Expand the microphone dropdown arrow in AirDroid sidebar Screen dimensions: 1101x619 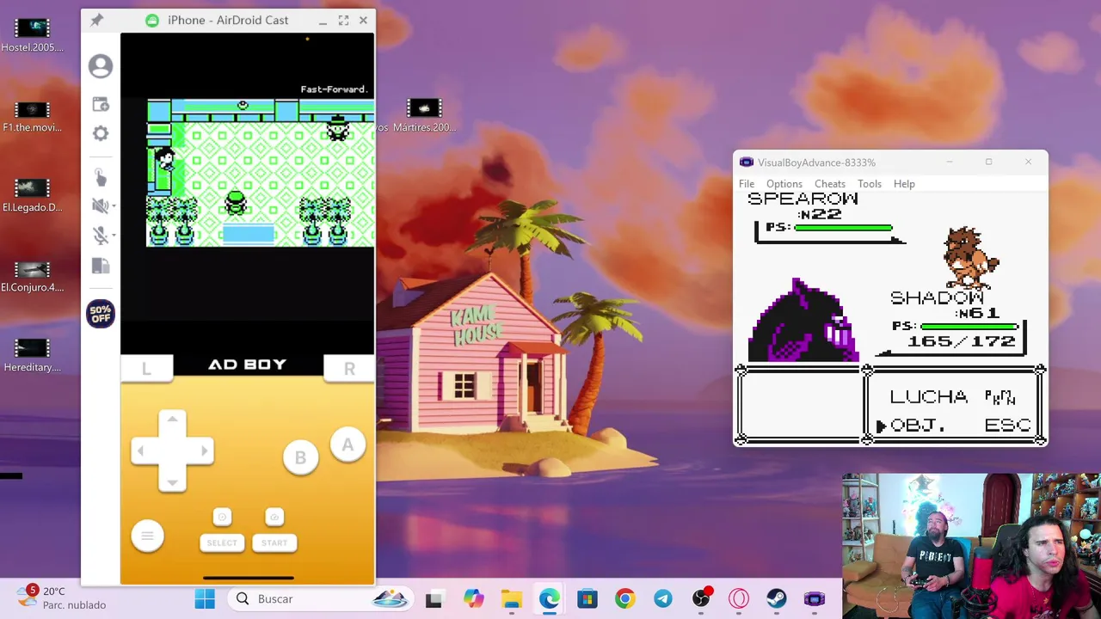click(114, 236)
